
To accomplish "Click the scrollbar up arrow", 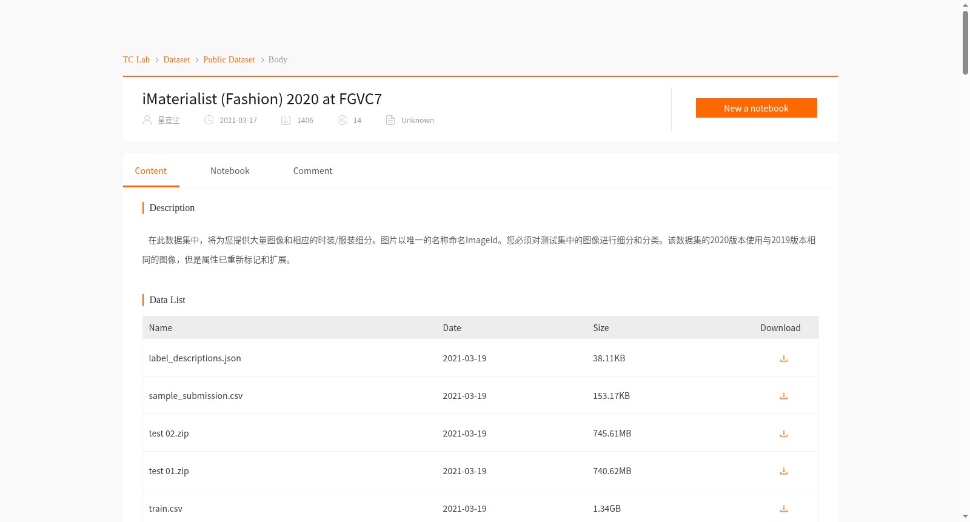I will pos(965,5).
